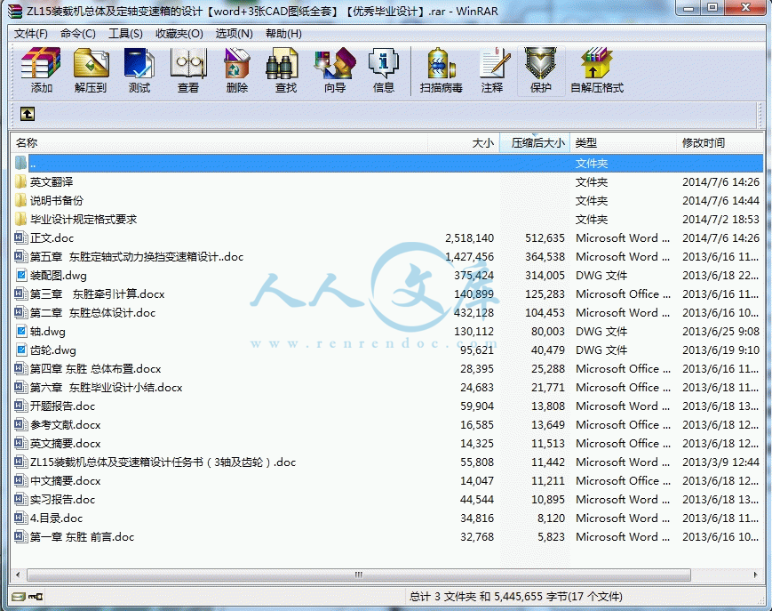Click the DWG icon beside 齿轮.dwg
772x611 pixels.
pos(21,350)
